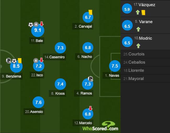Click Vázquez's yellow card in bench list
170x133 pixels.
tap(143, 13)
